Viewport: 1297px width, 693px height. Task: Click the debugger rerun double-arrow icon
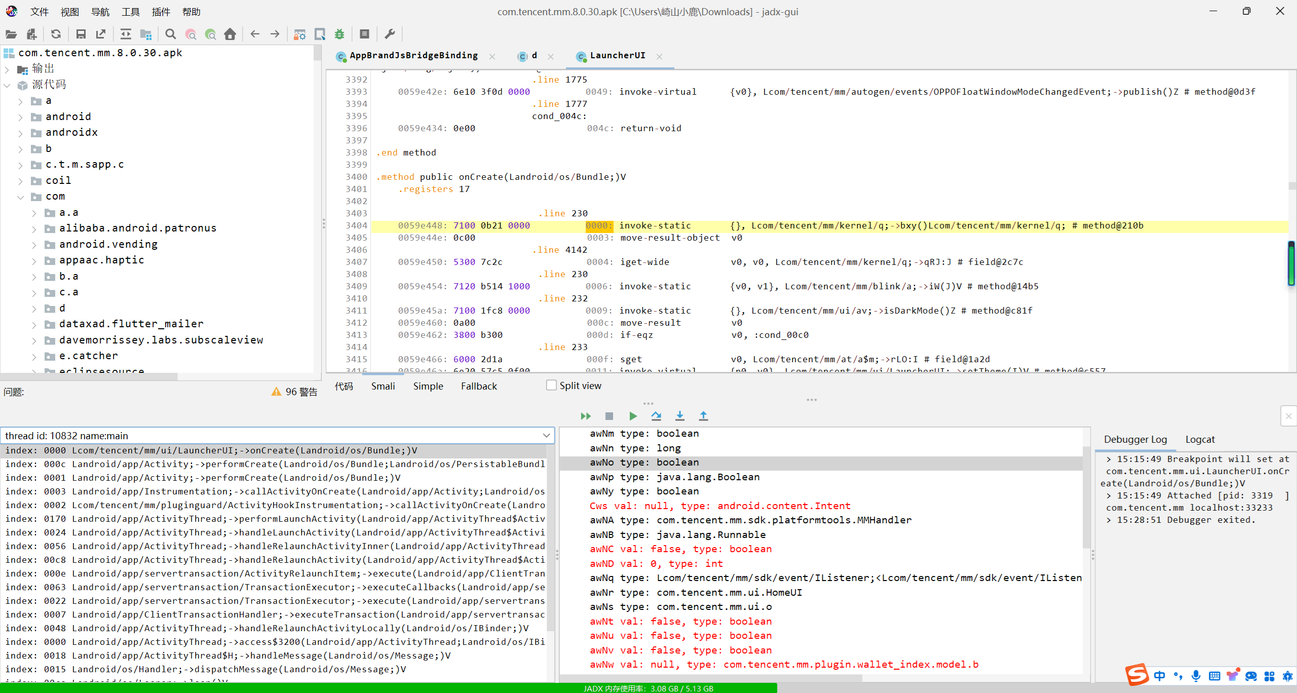[586, 416]
